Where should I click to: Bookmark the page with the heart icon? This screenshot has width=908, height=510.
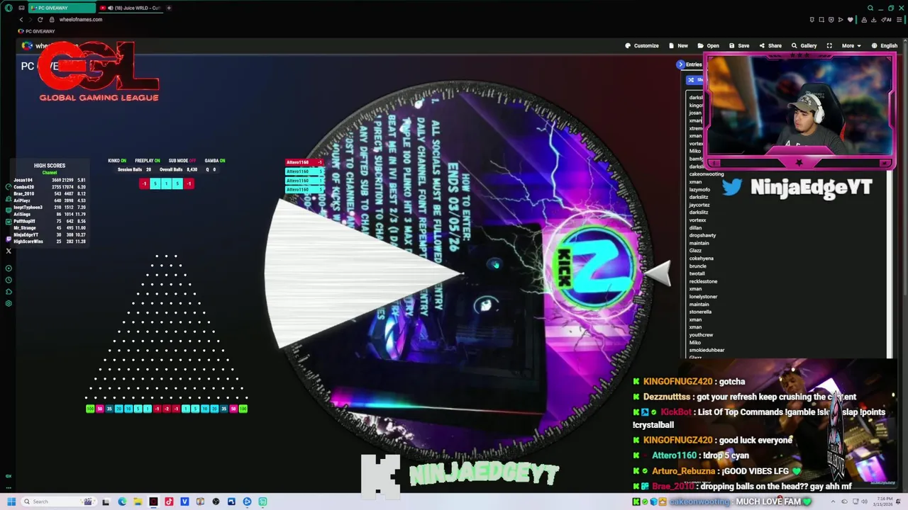point(850,19)
